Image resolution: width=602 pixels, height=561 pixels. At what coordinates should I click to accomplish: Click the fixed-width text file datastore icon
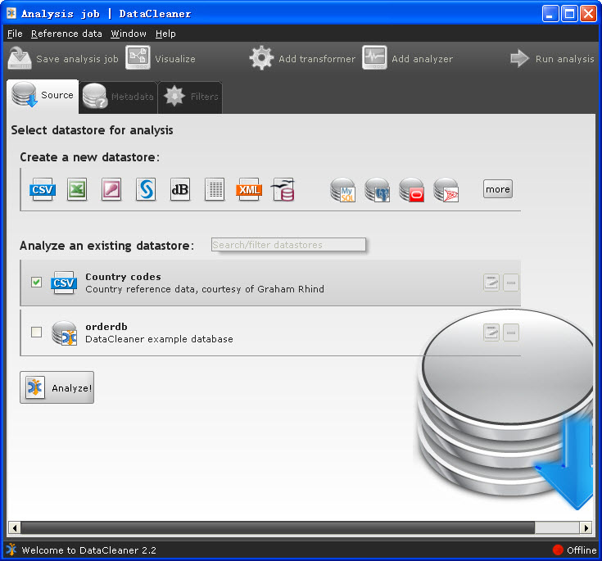tap(215, 190)
